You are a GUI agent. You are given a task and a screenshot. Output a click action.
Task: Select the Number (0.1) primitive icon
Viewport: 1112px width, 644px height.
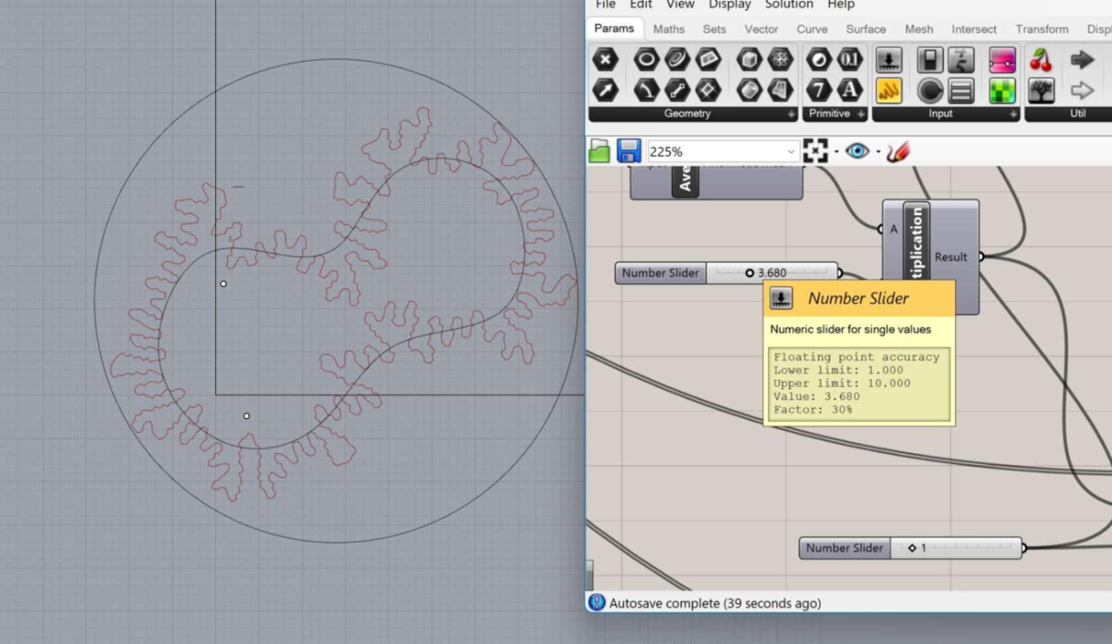coord(850,60)
